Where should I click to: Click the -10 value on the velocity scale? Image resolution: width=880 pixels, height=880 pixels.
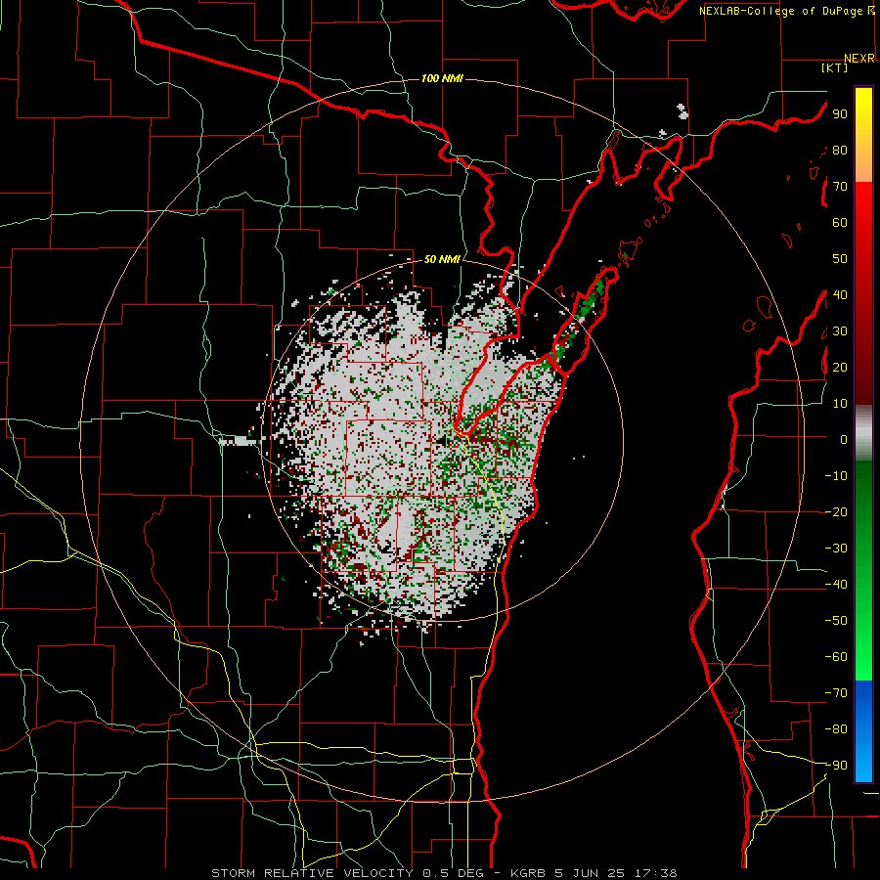click(836, 476)
